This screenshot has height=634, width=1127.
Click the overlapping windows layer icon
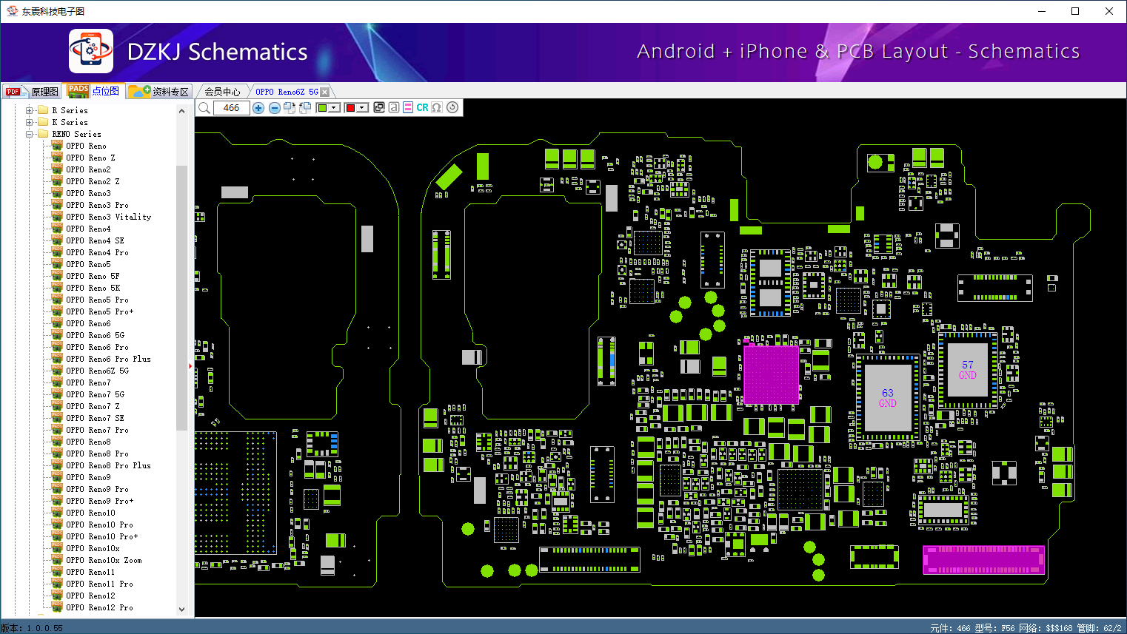pos(379,107)
